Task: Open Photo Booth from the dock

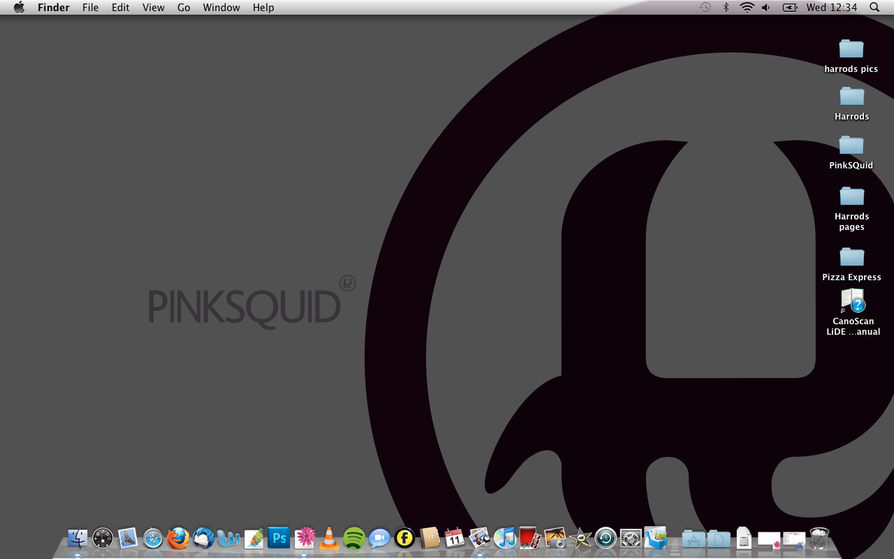Action: point(530,538)
